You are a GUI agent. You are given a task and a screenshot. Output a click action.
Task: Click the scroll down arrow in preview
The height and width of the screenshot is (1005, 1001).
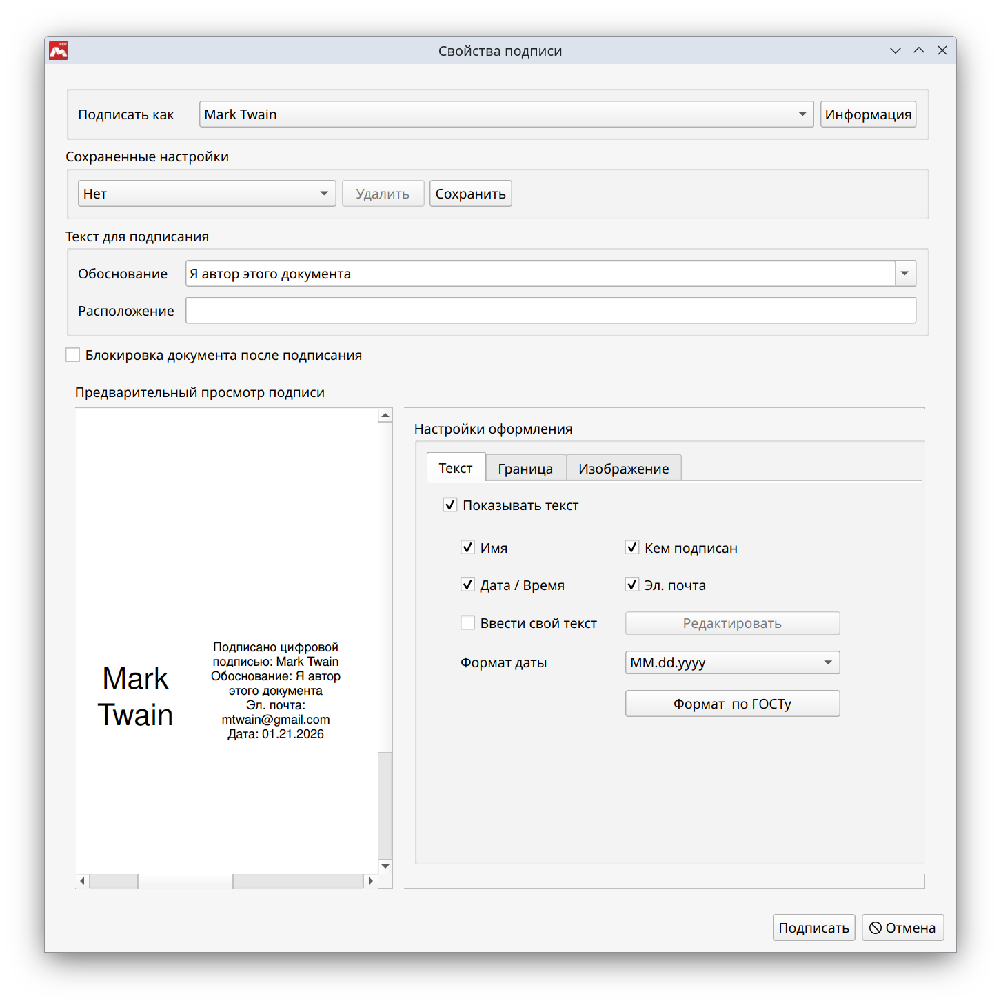(x=385, y=866)
